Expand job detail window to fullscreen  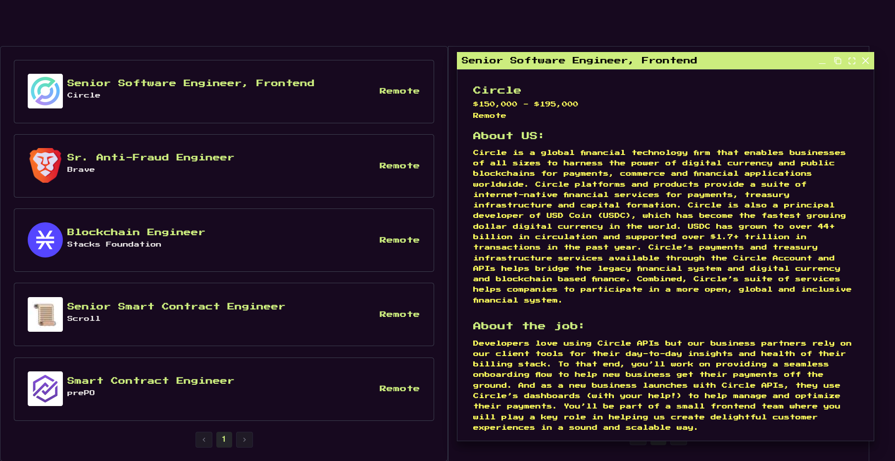click(x=852, y=61)
